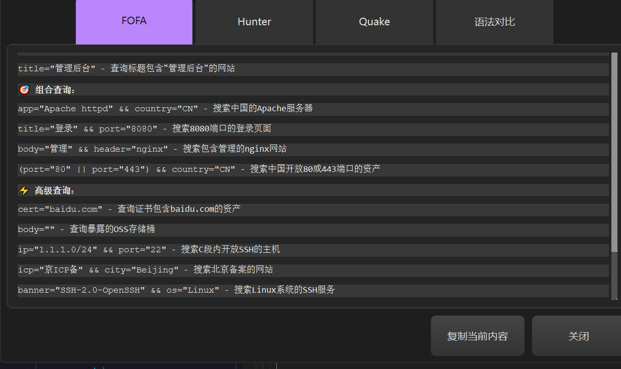Click the OSS存储桶 body query line

click(87, 229)
